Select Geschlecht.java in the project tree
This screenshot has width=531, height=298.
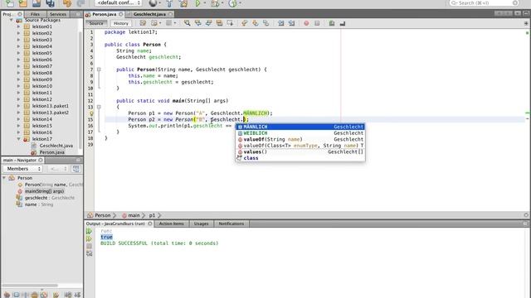(56, 146)
